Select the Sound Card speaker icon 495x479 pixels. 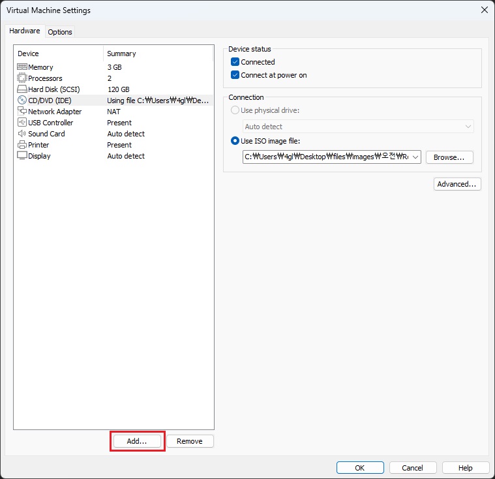(22, 133)
